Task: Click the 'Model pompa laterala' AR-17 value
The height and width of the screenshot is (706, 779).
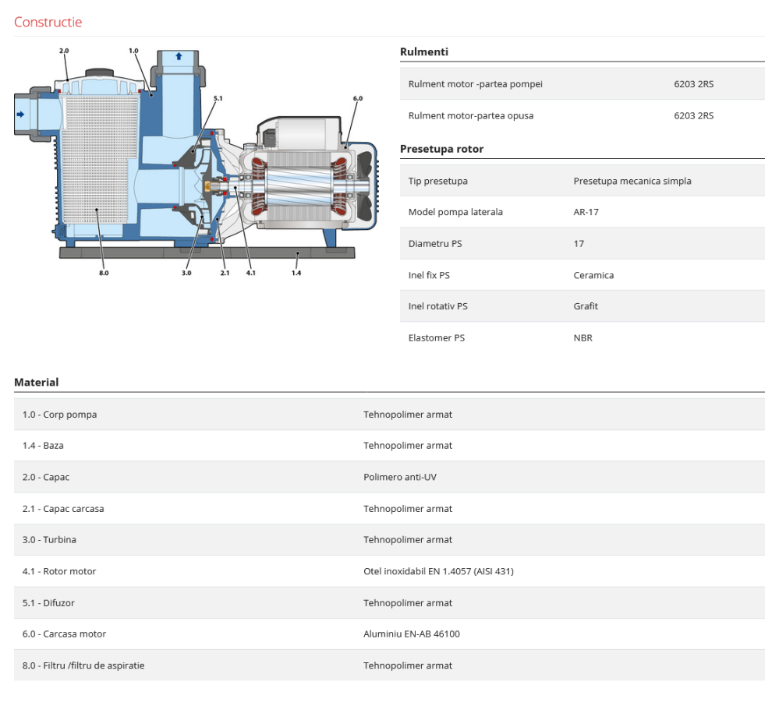Action: 586,212
